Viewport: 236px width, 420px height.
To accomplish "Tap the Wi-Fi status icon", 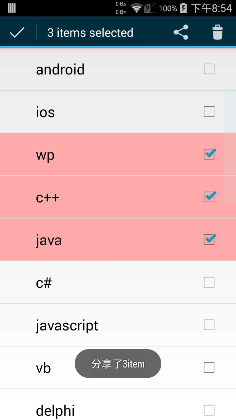I will coord(136,8).
